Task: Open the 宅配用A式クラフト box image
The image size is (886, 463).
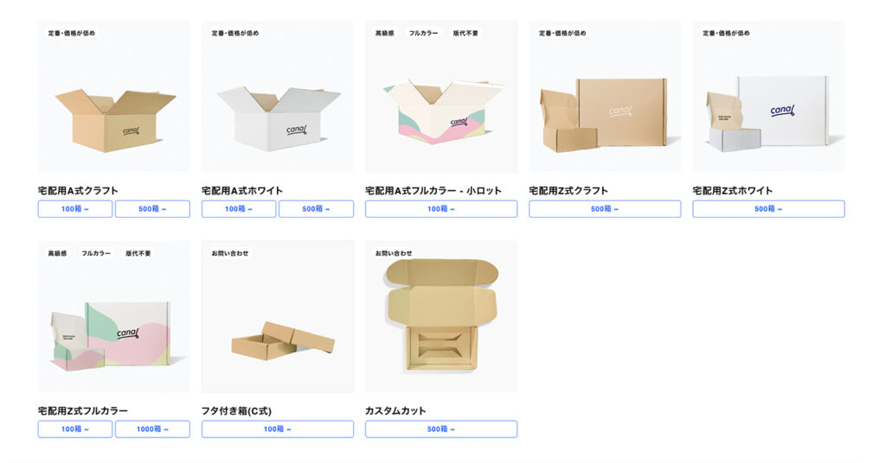Action: pos(113,97)
